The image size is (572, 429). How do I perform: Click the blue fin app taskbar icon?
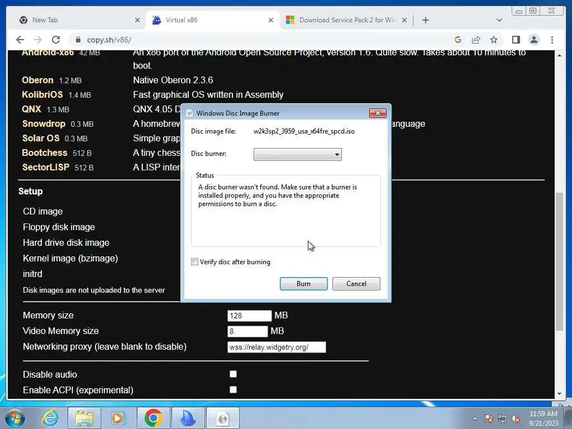tap(188, 418)
